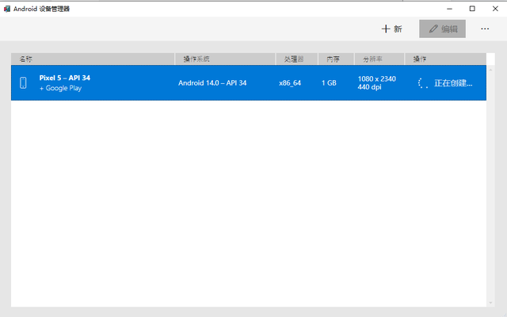Viewport: 507px width, 317px height.
Task: Minimize the Android device manager window
Action: point(449,9)
